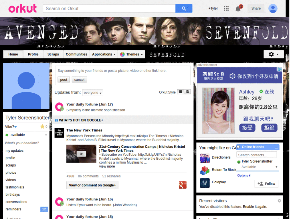Screen dimensions: 293x219
Task: Open the testimonials link
Action: 15,187
